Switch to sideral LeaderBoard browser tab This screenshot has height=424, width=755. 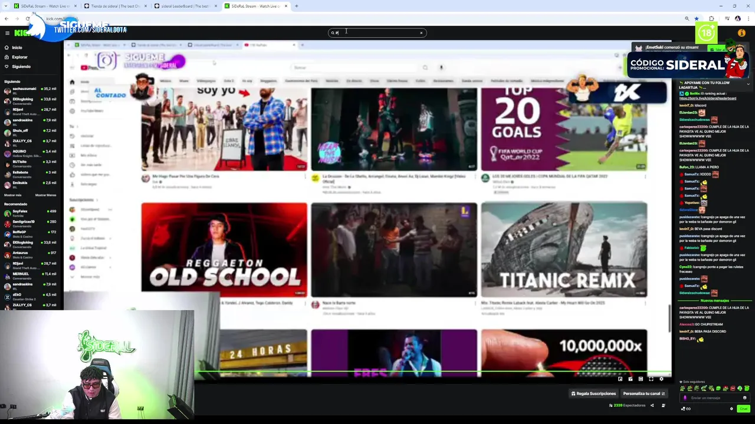pyautogui.click(x=185, y=6)
